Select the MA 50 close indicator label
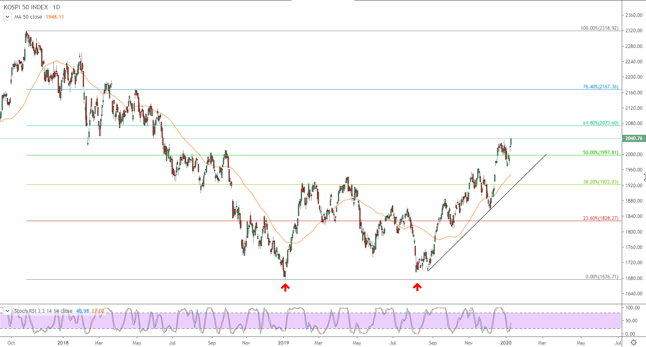Image resolution: width=646 pixels, height=347 pixels. [x=28, y=17]
